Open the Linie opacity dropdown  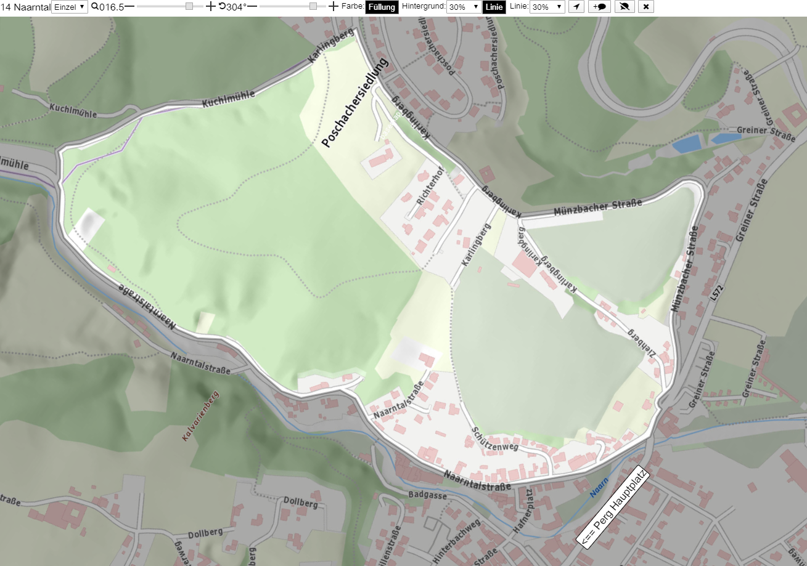pyautogui.click(x=547, y=7)
